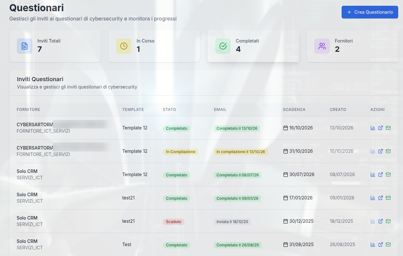This screenshot has width=403, height=256.
Task: Click the EMAIL column header
Action: [220, 110]
